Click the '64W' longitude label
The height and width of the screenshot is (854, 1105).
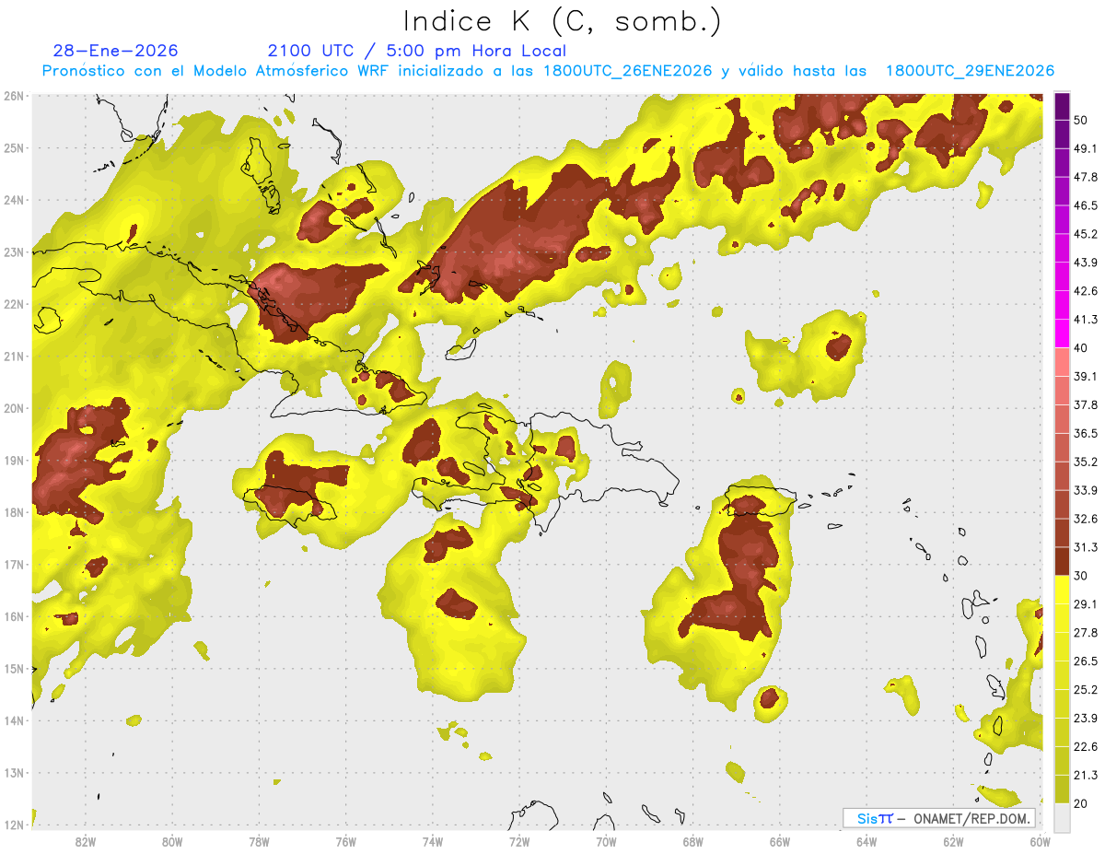866,841
